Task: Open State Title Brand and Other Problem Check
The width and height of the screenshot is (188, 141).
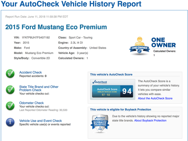Action: [39, 88]
